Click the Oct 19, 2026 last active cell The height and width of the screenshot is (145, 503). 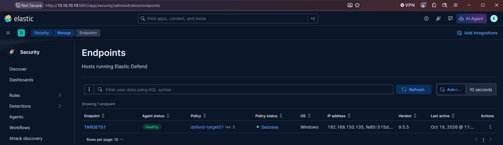[x=453, y=127]
